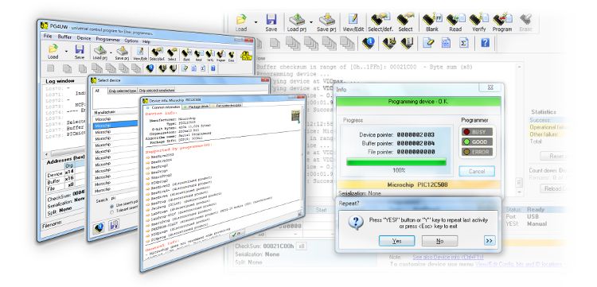Image resolution: width=597 pixels, height=287 pixels.
Task: Click No button in Repeat dialog
Action: pyautogui.click(x=439, y=241)
